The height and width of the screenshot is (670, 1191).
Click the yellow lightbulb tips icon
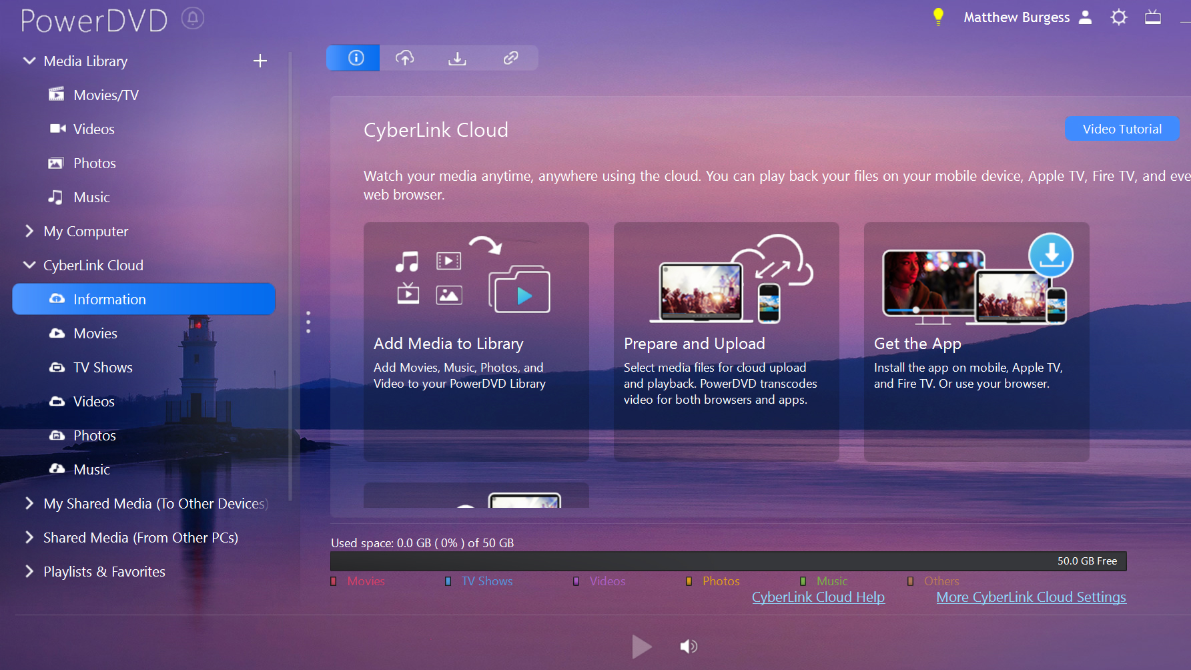click(x=938, y=17)
